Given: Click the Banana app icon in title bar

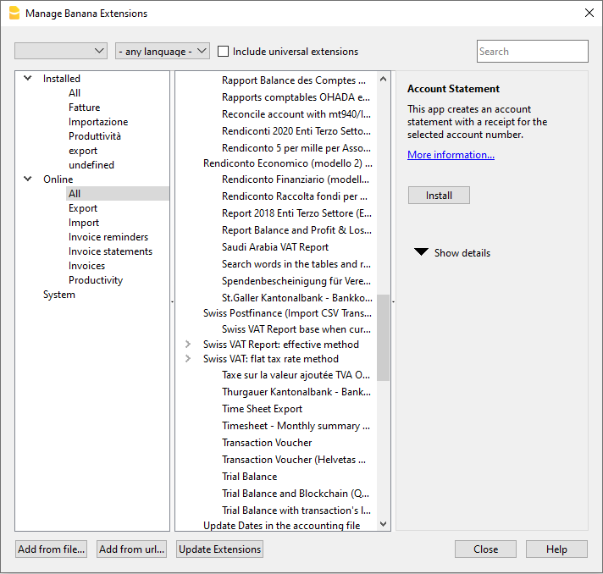Looking at the screenshot, I should pyautogui.click(x=14, y=13).
